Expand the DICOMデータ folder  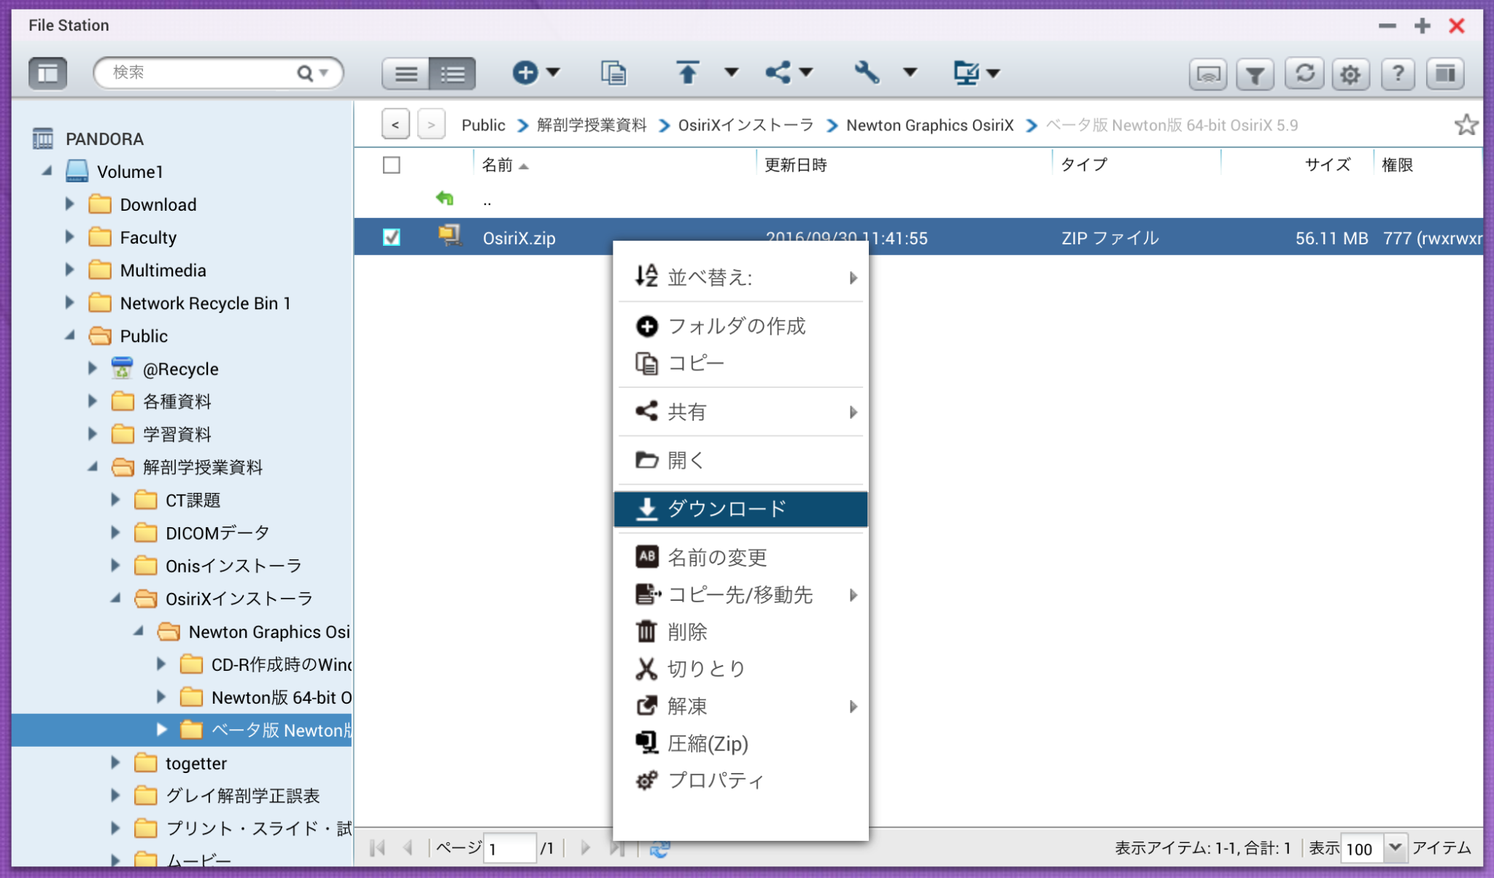[115, 532]
